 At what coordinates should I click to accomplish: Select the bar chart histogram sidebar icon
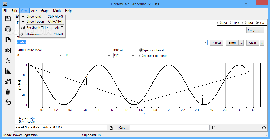coord(8,71)
